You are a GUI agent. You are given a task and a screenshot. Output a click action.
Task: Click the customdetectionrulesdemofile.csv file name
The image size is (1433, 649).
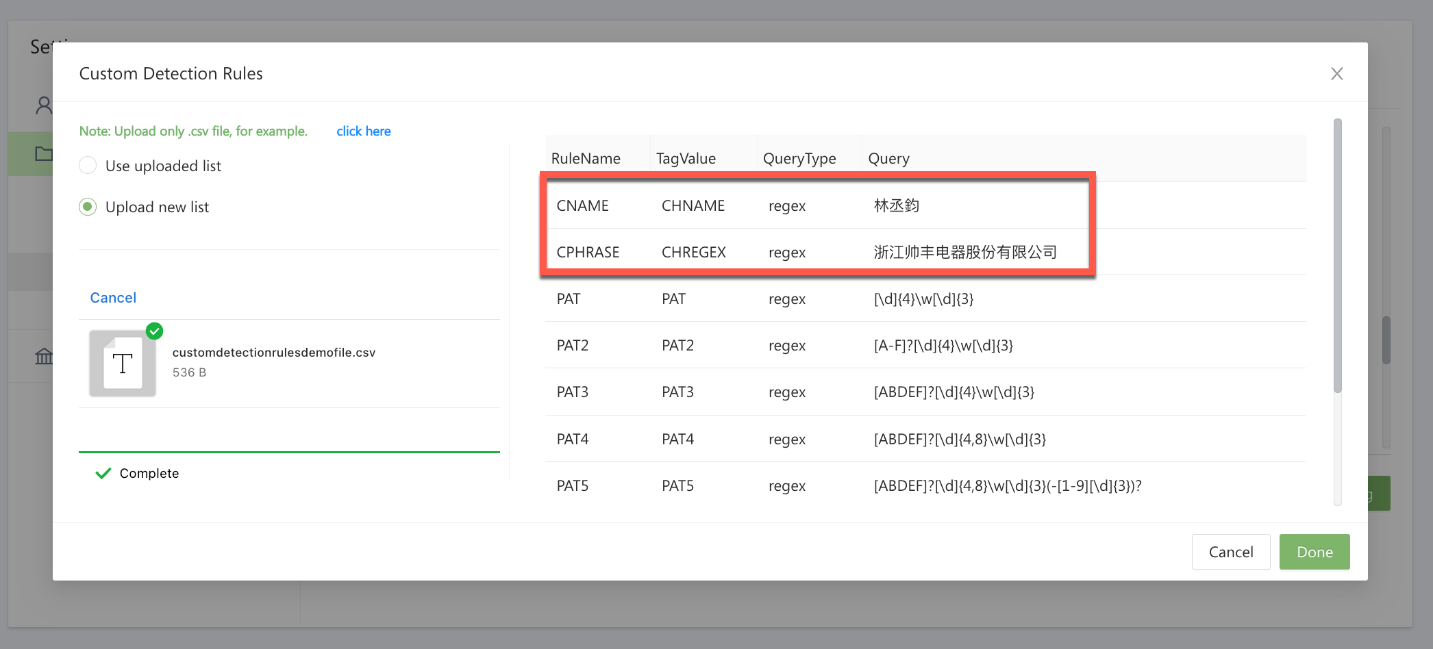(x=274, y=353)
